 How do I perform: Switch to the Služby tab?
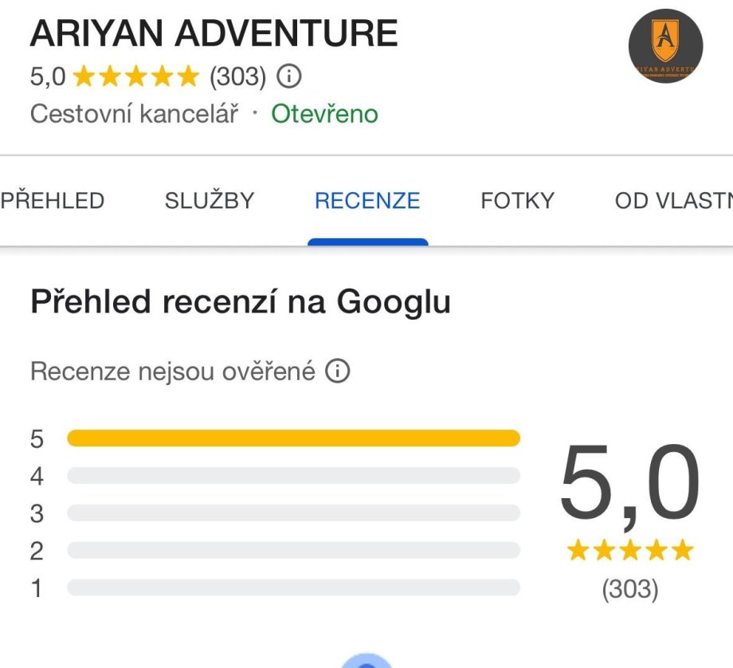209,201
